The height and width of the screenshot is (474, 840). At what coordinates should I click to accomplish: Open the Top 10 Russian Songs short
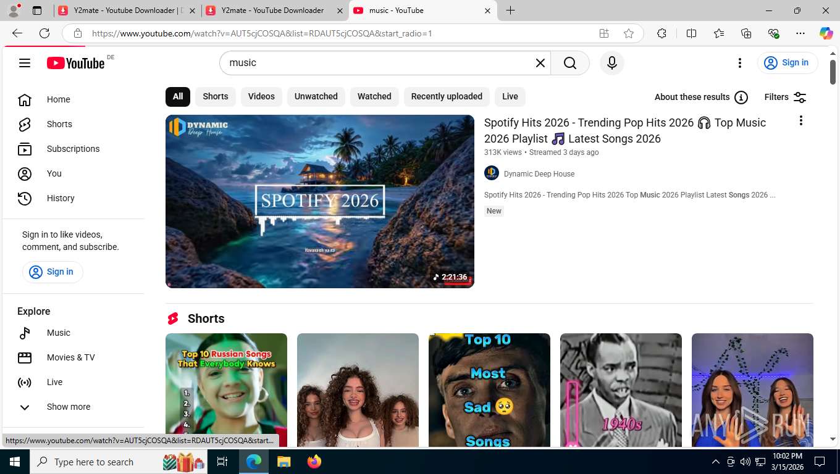click(x=226, y=390)
